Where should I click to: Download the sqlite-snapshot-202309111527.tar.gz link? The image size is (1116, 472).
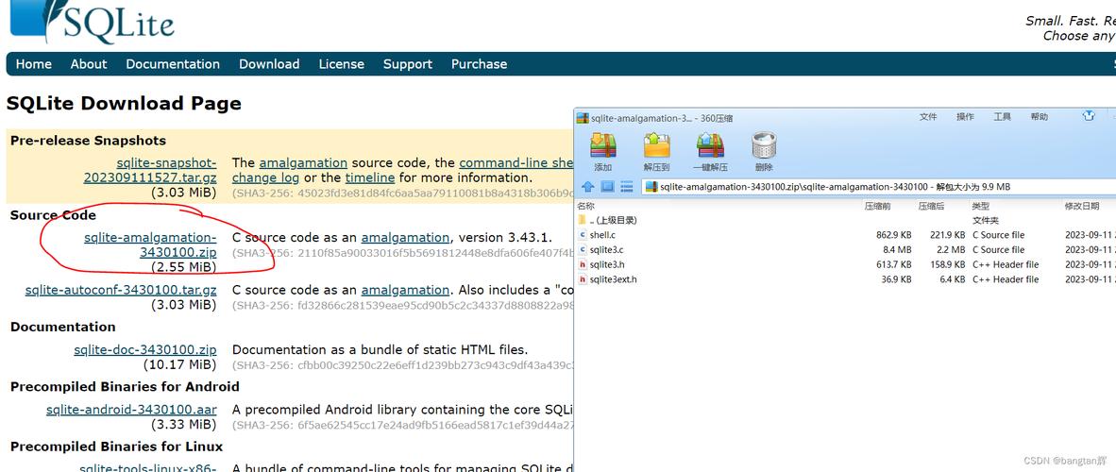[x=150, y=170]
